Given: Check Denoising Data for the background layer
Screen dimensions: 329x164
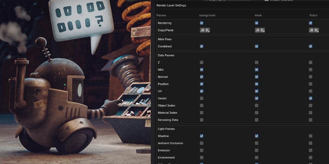Looking at the screenshot, I should (202, 120).
